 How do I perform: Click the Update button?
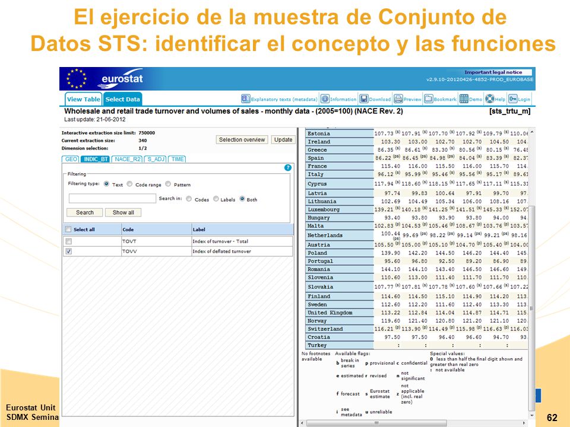tap(283, 140)
